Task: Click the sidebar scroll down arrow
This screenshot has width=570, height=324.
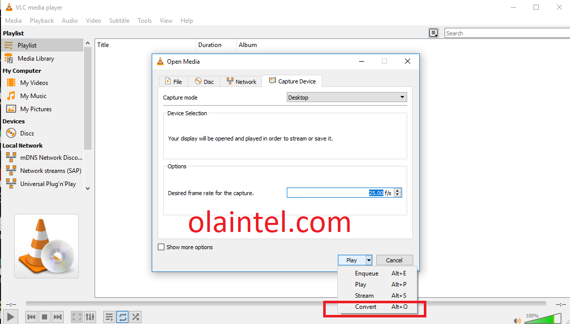Action: [87, 188]
